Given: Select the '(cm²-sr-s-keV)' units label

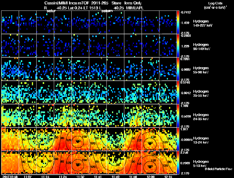Looking at the screenshot, I should [x=215, y=8].
